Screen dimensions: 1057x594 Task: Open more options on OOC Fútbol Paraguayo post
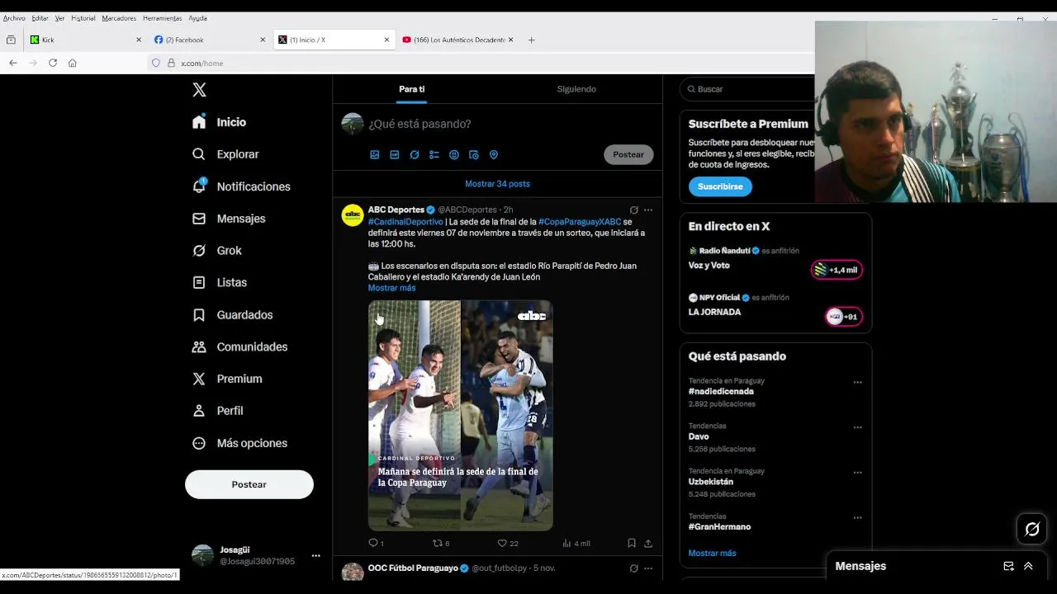[648, 568]
